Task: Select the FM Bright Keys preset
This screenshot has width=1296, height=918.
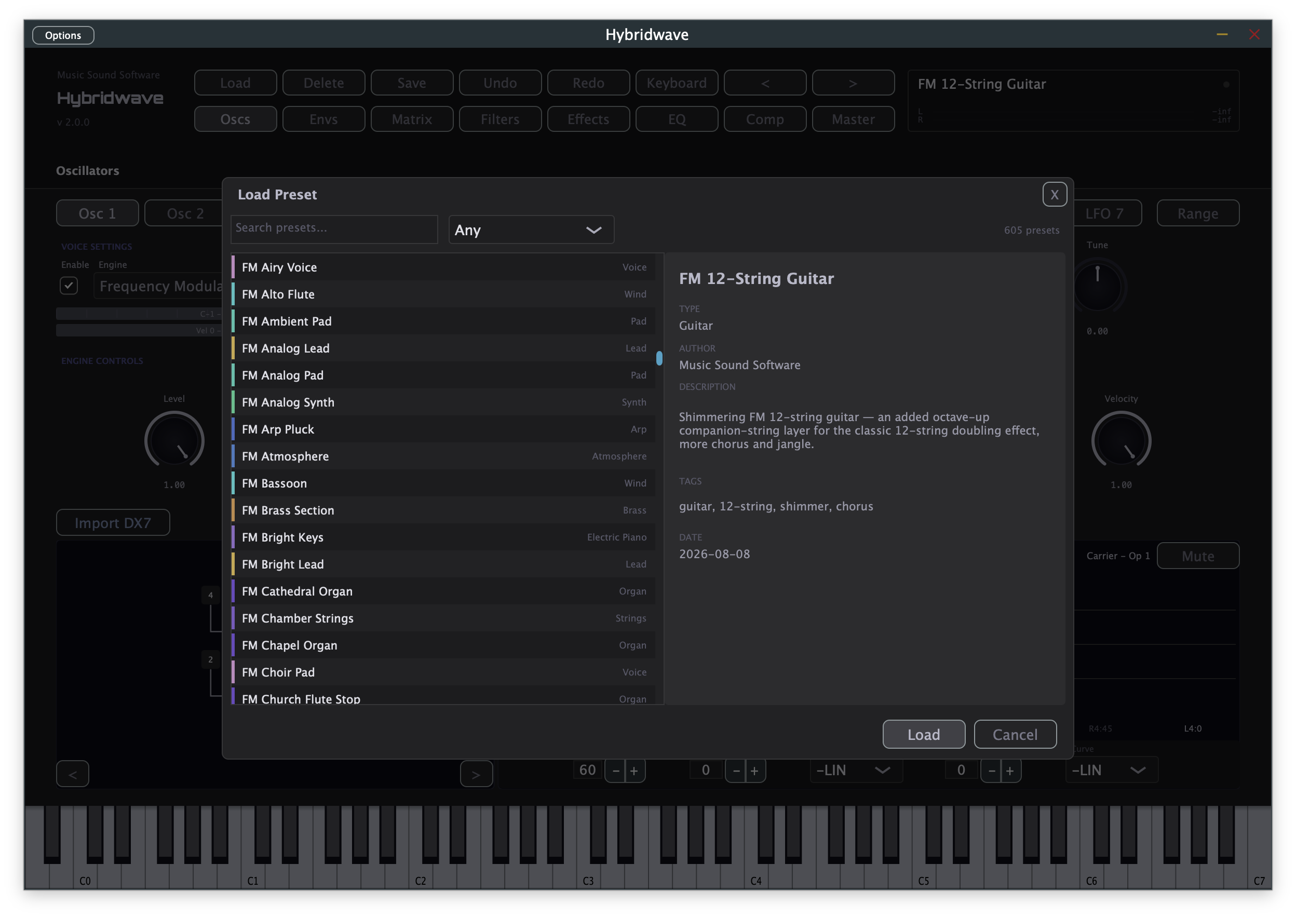Action: (443, 537)
